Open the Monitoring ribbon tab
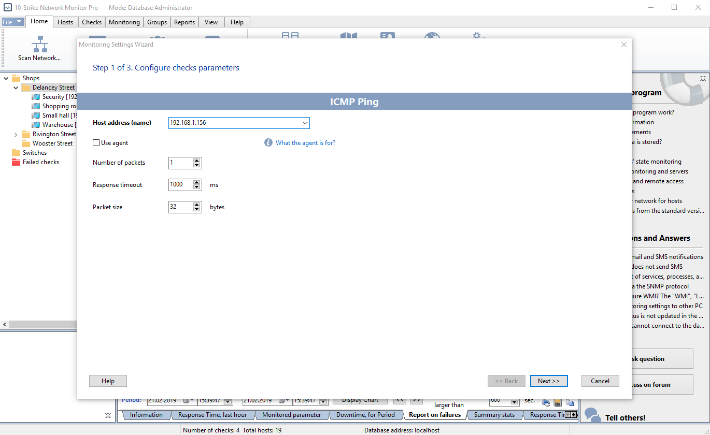Image resolution: width=710 pixels, height=435 pixels. click(x=124, y=22)
